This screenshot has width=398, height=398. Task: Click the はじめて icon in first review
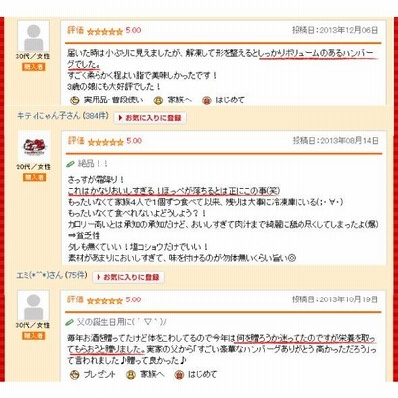(207, 99)
